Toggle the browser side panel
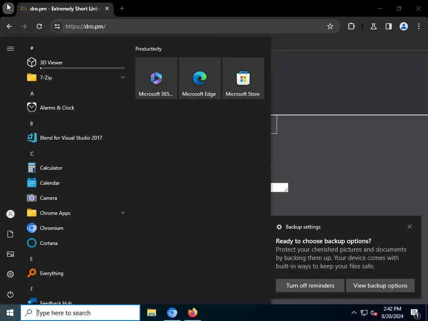 pos(389,26)
